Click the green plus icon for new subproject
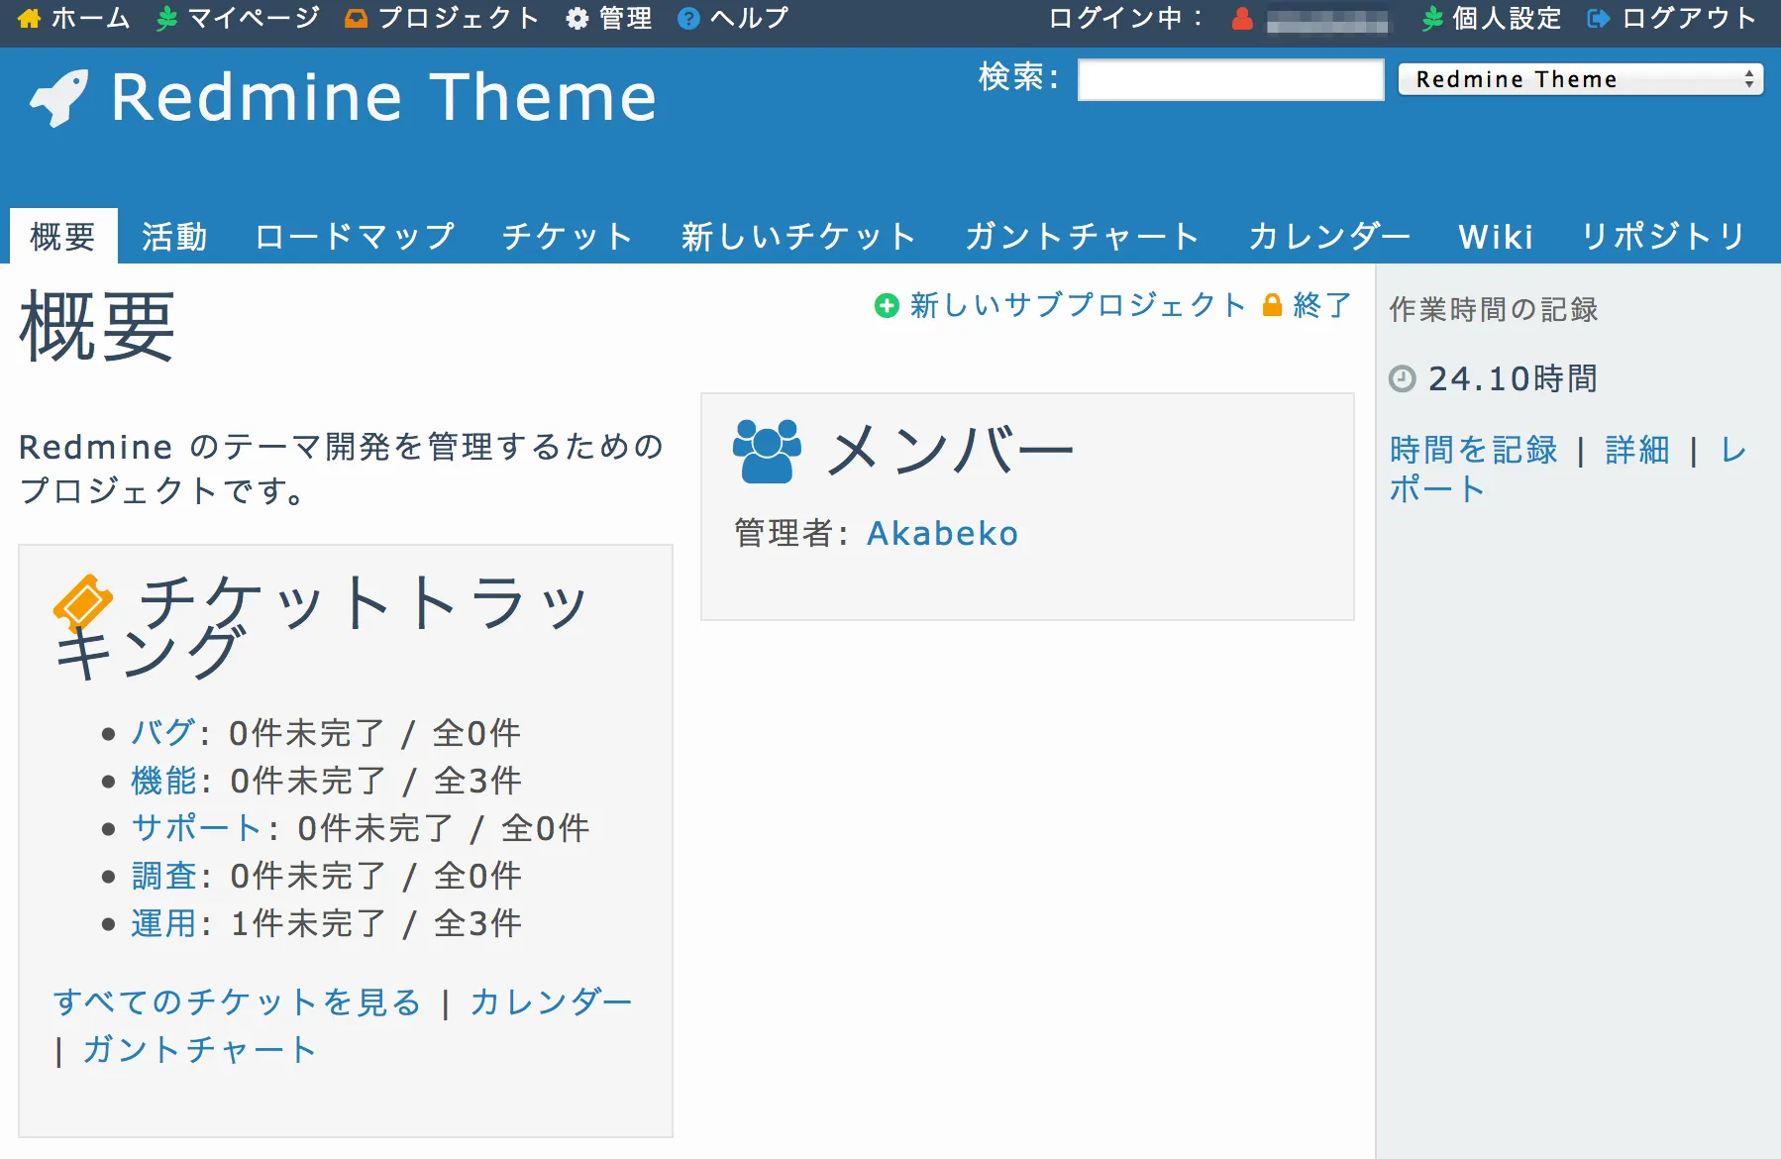1781x1159 pixels. tap(887, 305)
